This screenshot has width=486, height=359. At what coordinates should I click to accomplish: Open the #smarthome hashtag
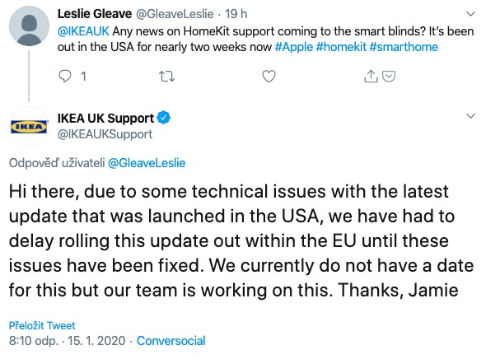point(404,47)
